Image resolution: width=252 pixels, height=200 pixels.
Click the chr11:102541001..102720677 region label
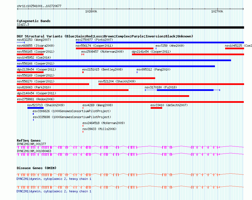click(x=39, y=6)
